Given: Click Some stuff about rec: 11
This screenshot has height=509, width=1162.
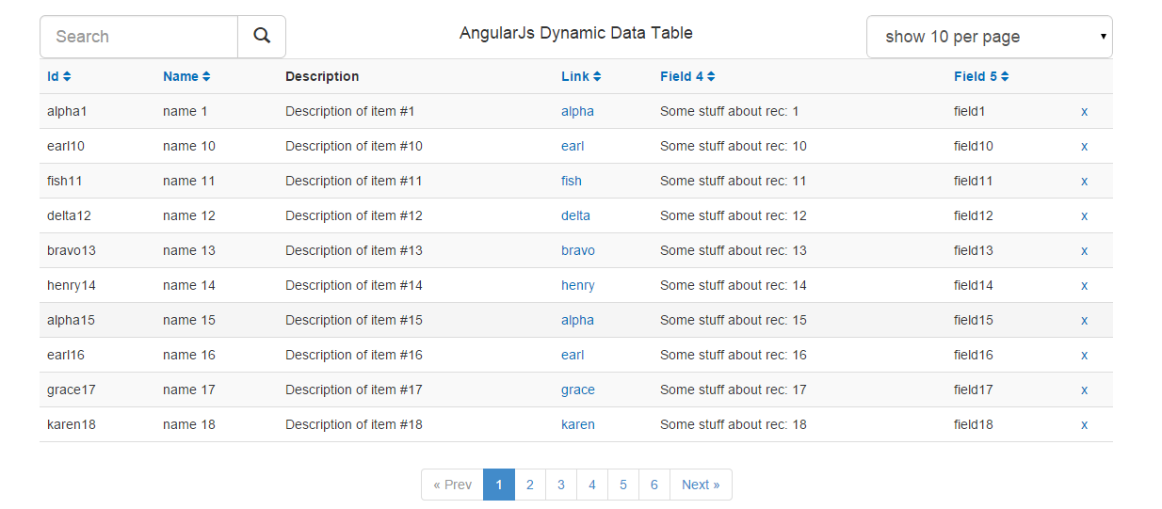Looking at the screenshot, I should click(734, 181).
